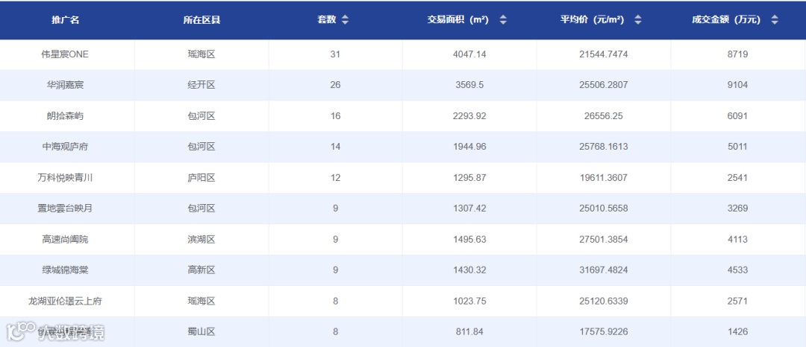Image resolution: width=806 pixels, height=347 pixels.
Task: Click the average price 17575.9226
Action: coord(604,331)
